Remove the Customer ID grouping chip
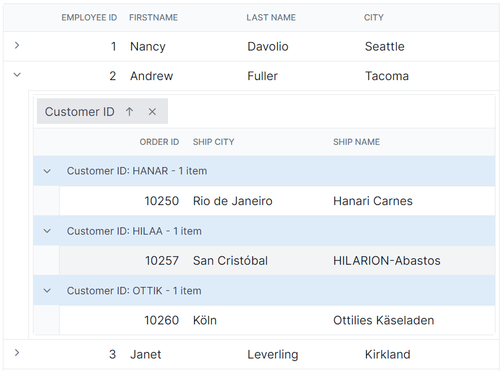 click(152, 111)
